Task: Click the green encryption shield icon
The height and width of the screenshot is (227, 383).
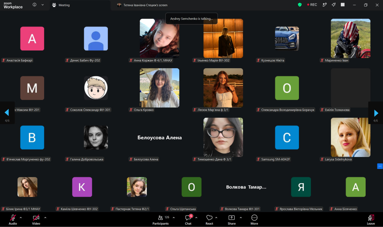Action: [x=300, y=5]
